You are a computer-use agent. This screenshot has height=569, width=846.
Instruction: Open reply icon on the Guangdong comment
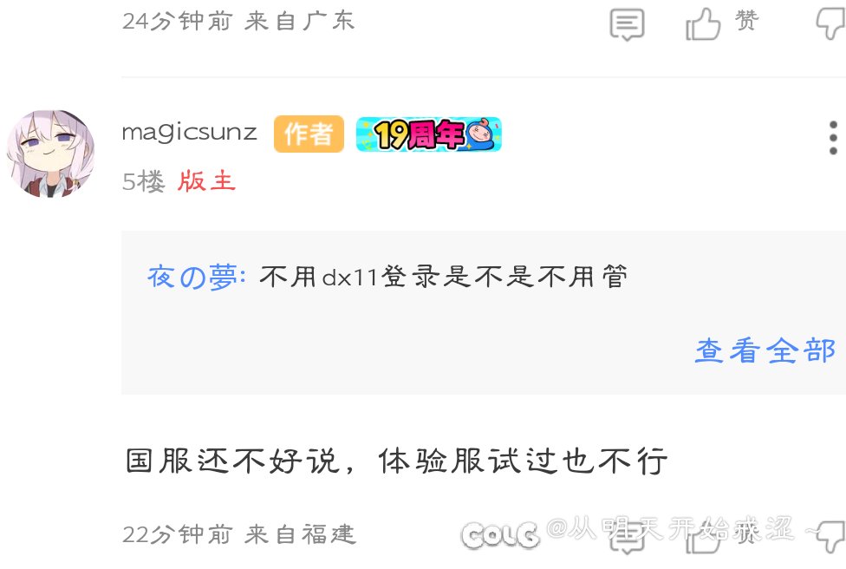(627, 24)
